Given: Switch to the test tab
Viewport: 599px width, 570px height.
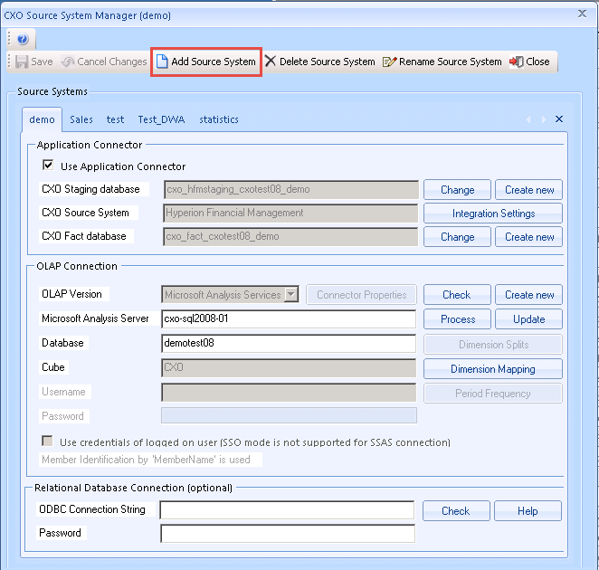Looking at the screenshot, I should point(116,119).
